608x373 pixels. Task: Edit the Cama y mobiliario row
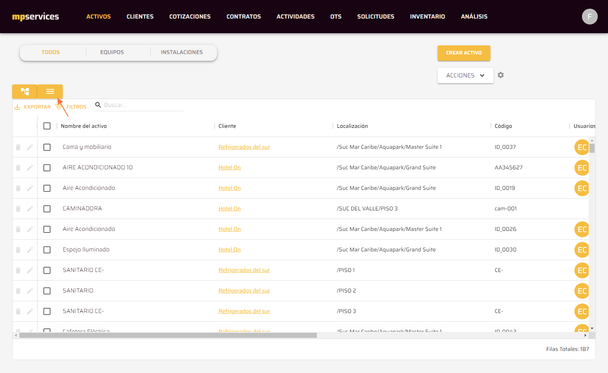pos(30,147)
